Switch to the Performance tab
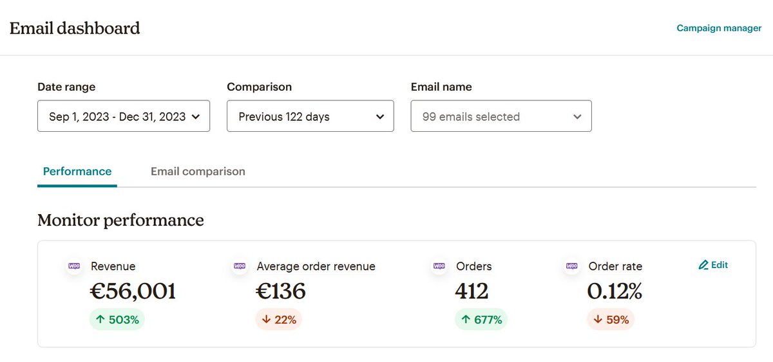 click(77, 172)
